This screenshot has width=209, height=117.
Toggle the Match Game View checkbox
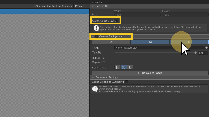coord(116,21)
